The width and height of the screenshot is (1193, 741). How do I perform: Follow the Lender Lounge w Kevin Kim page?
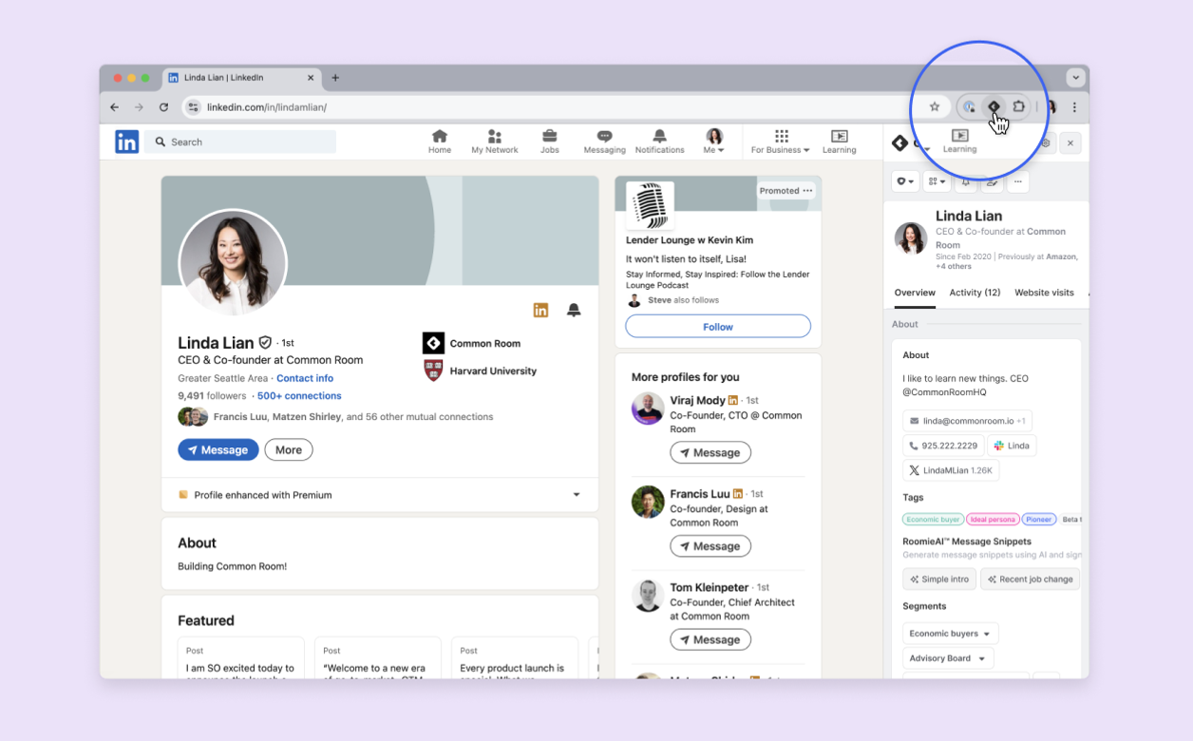718,327
